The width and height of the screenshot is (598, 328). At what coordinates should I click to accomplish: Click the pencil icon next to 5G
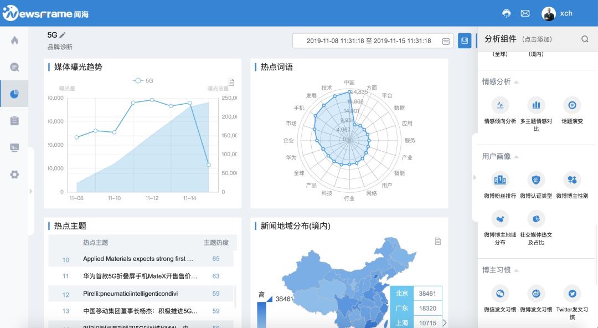click(x=63, y=35)
